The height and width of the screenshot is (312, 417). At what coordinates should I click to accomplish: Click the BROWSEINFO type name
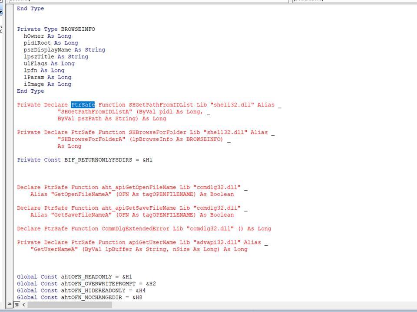(78, 29)
